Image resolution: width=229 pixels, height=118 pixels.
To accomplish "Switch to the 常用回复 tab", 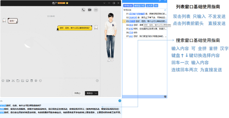I will click(128, 6).
